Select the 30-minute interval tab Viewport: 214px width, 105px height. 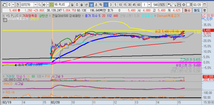click(129, 5)
